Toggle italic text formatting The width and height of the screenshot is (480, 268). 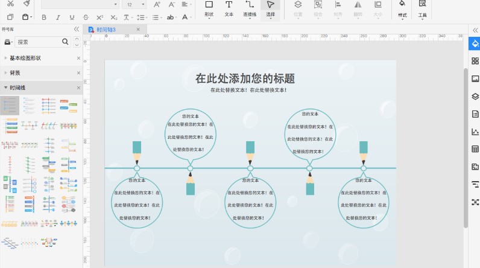point(58,18)
